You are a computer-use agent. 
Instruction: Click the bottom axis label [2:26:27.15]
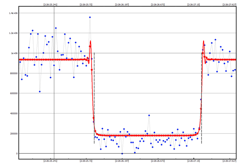coord(193,161)
